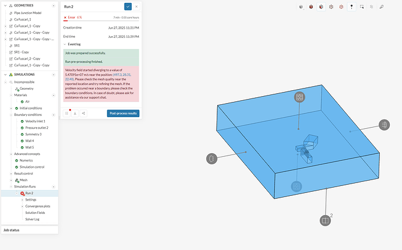The height and width of the screenshot is (250, 402).
Task: Open the Air material
Action: pyautogui.click(x=27, y=101)
